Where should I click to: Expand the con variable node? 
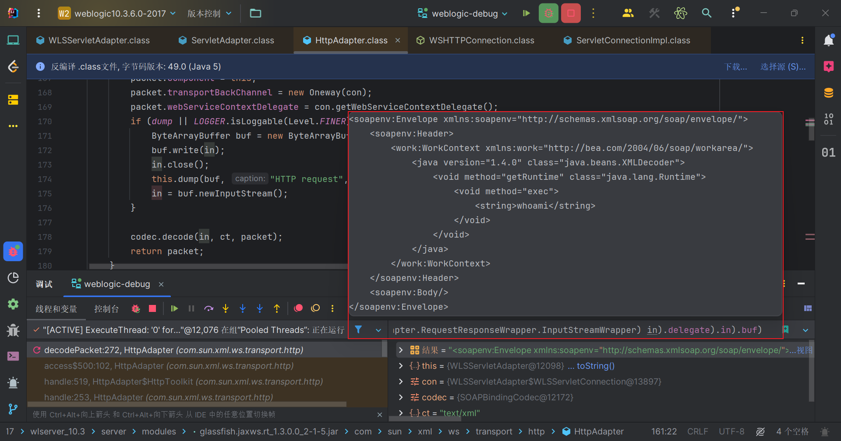tap(400, 381)
